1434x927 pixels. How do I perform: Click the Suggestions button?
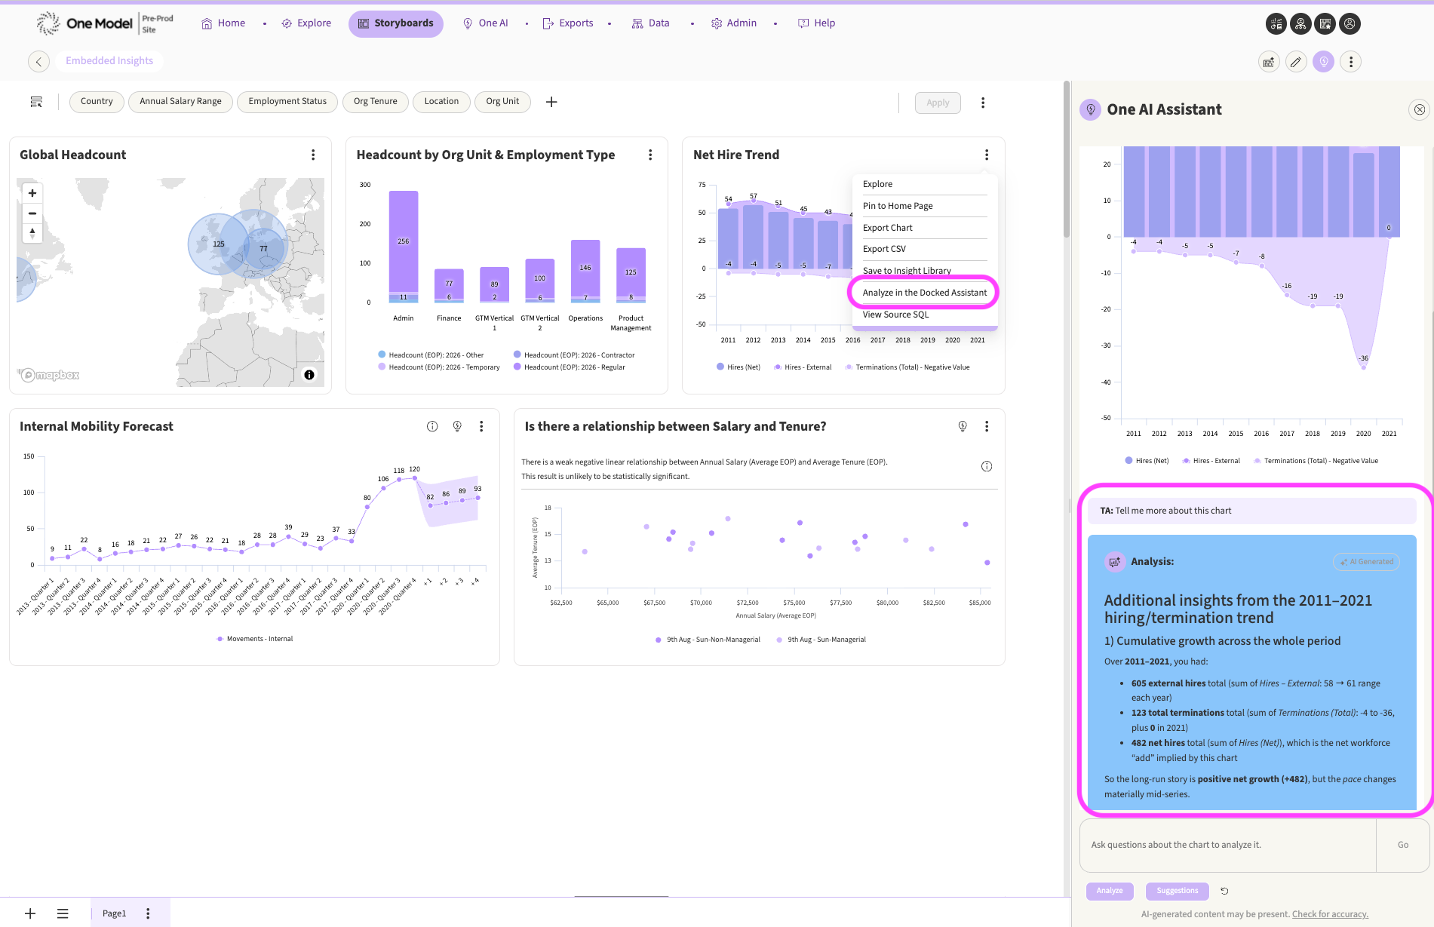click(x=1177, y=891)
